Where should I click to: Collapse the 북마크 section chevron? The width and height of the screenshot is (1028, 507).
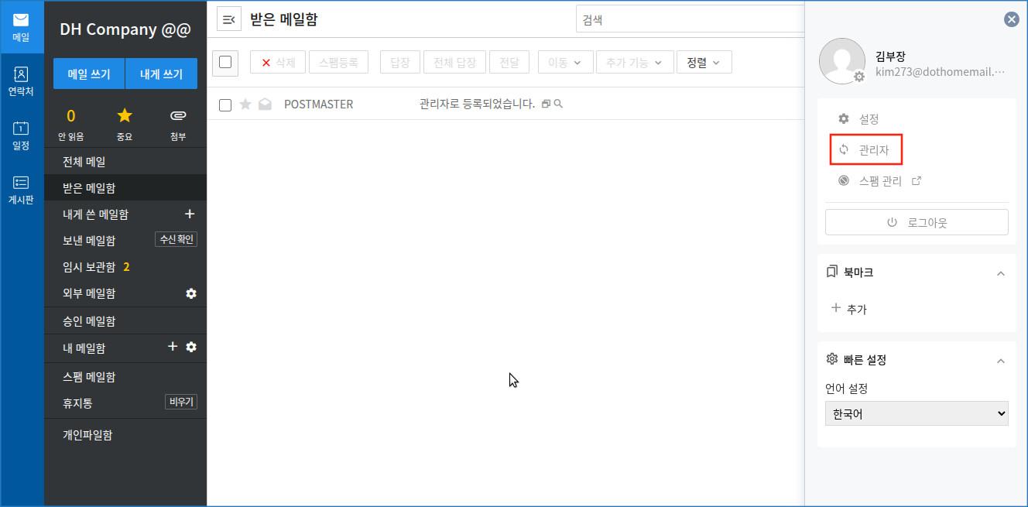(x=1000, y=273)
